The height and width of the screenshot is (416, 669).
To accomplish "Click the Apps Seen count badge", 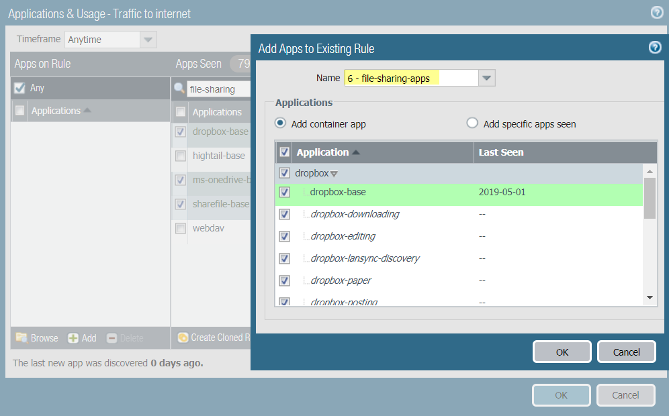I will point(240,64).
